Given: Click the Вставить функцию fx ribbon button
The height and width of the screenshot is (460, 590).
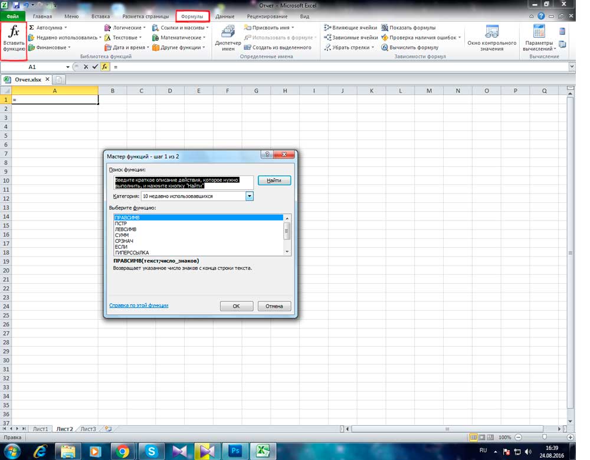Looking at the screenshot, I should (x=14, y=40).
